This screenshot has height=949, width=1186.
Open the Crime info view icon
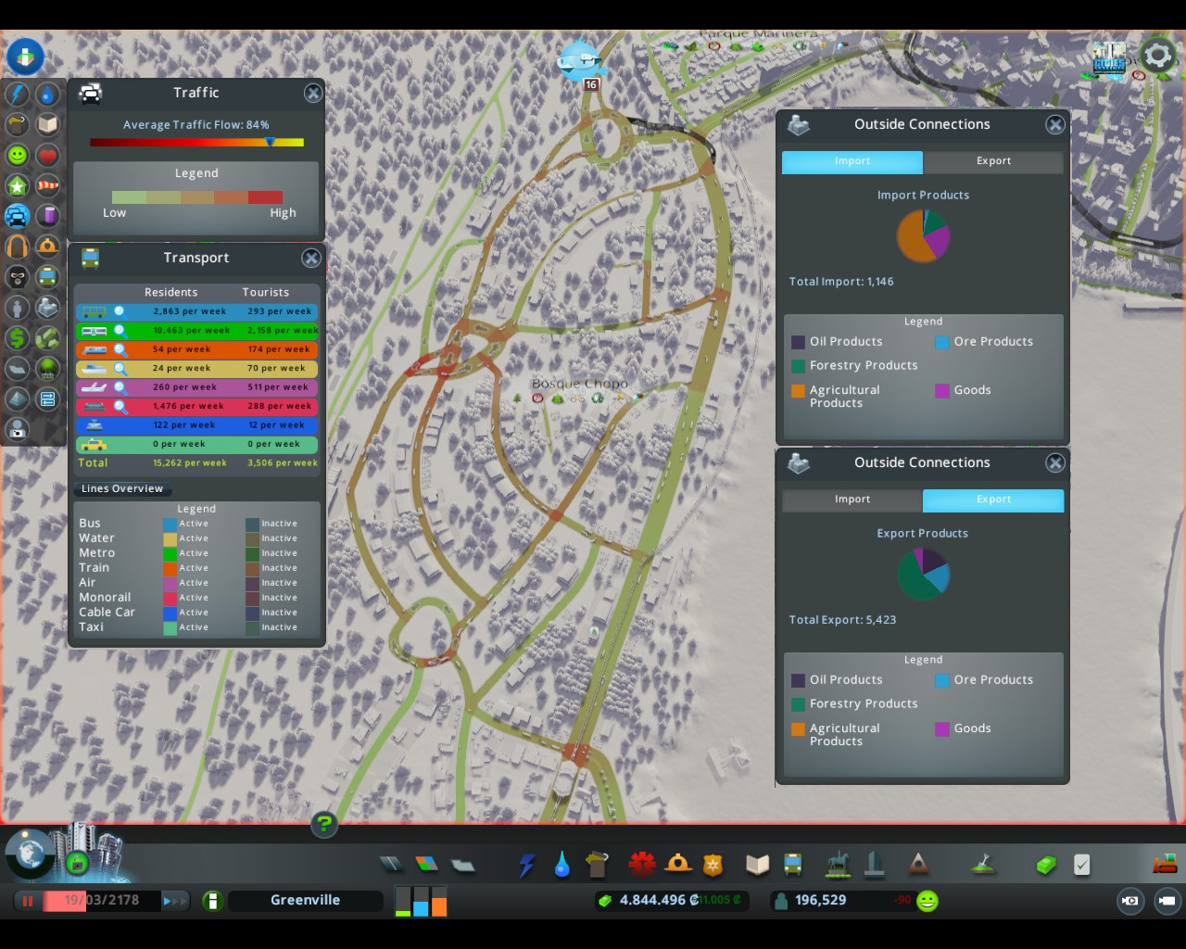point(18,277)
